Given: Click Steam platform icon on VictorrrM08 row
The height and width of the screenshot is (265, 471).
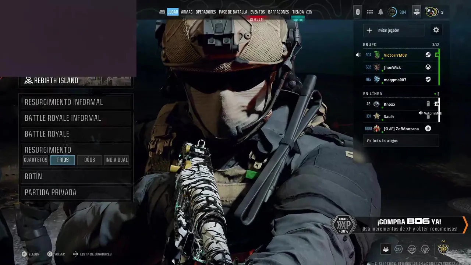Looking at the screenshot, I should (x=428, y=55).
